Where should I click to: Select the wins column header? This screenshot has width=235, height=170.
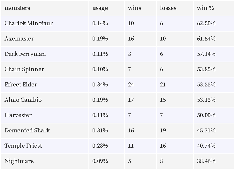pos(135,8)
